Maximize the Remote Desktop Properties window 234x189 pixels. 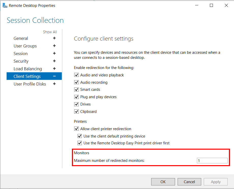[211, 5]
